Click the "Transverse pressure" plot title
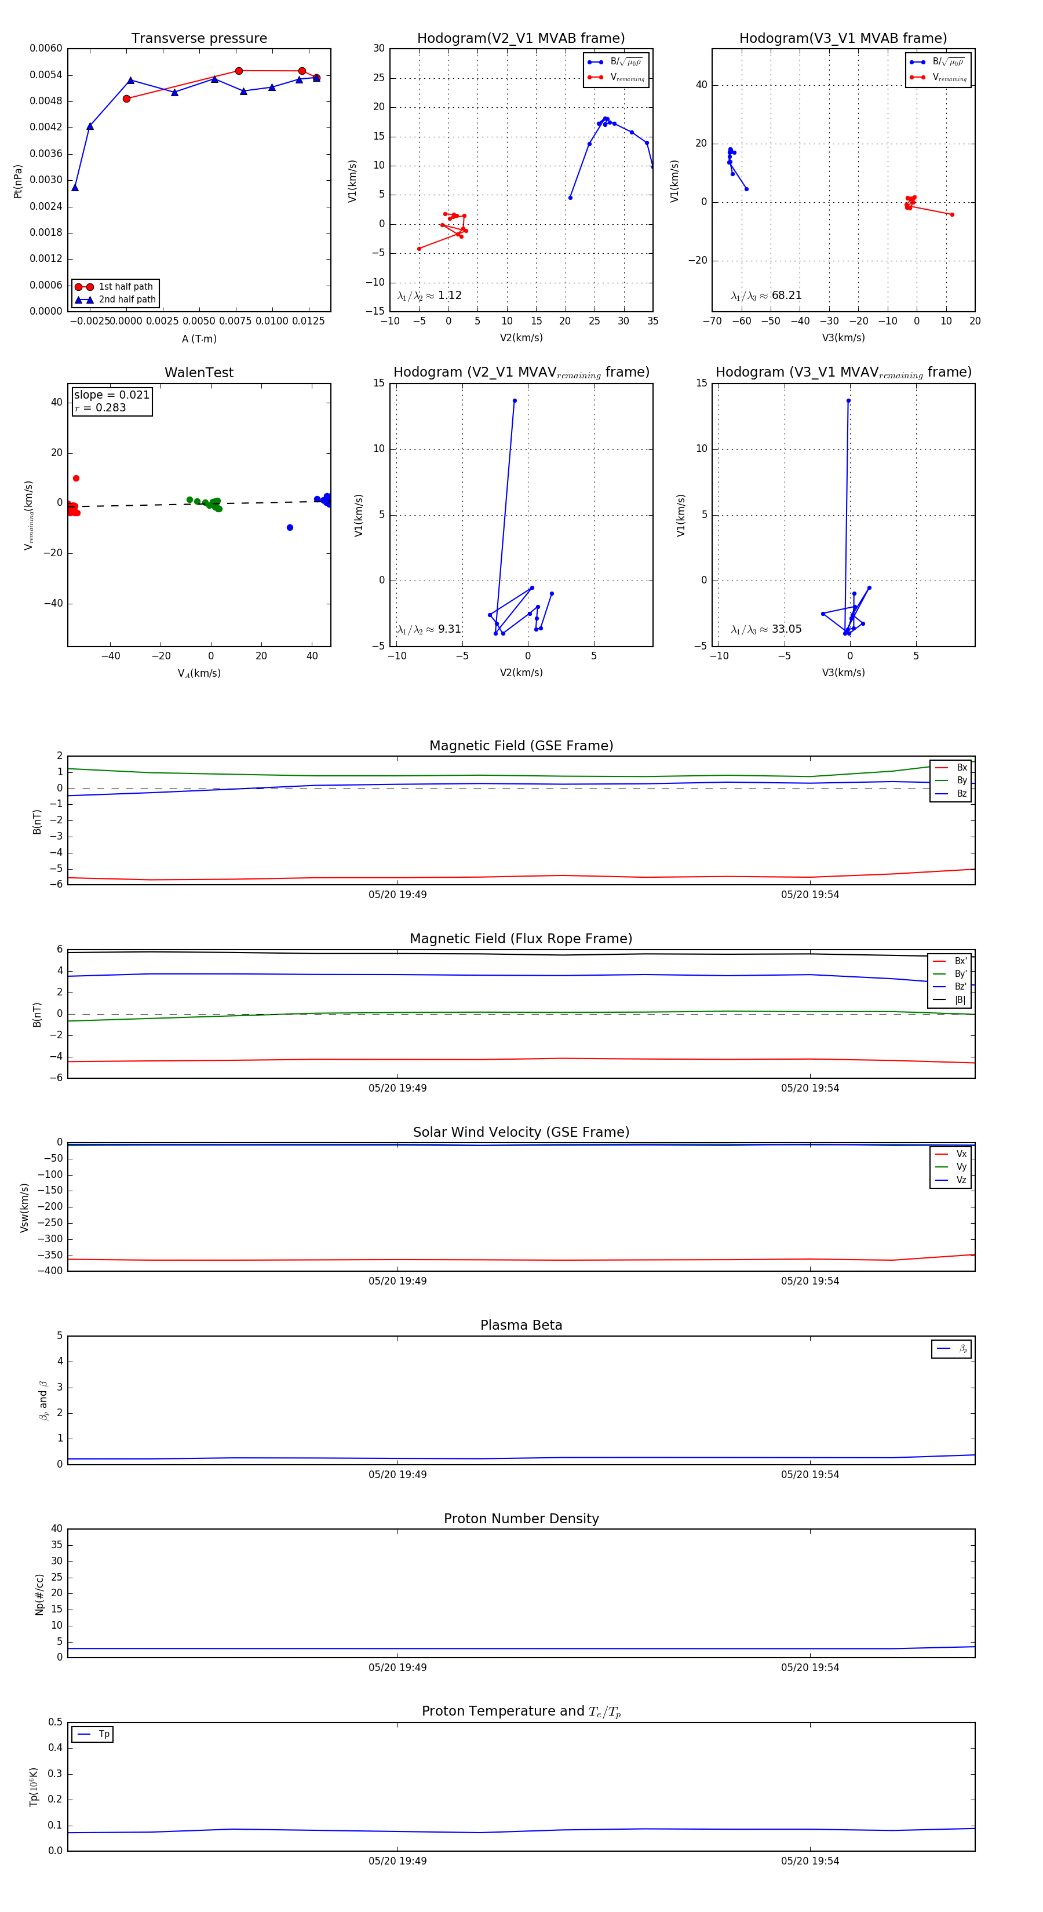Image resolution: width=1043 pixels, height=1912 pixels. pos(199,39)
